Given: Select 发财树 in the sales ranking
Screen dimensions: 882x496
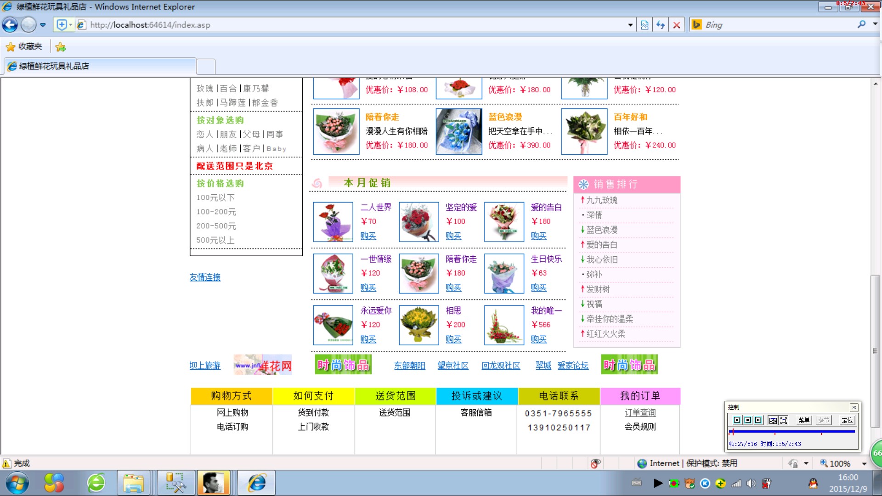Looking at the screenshot, I should pyautogui.click(x=598, y=289).
